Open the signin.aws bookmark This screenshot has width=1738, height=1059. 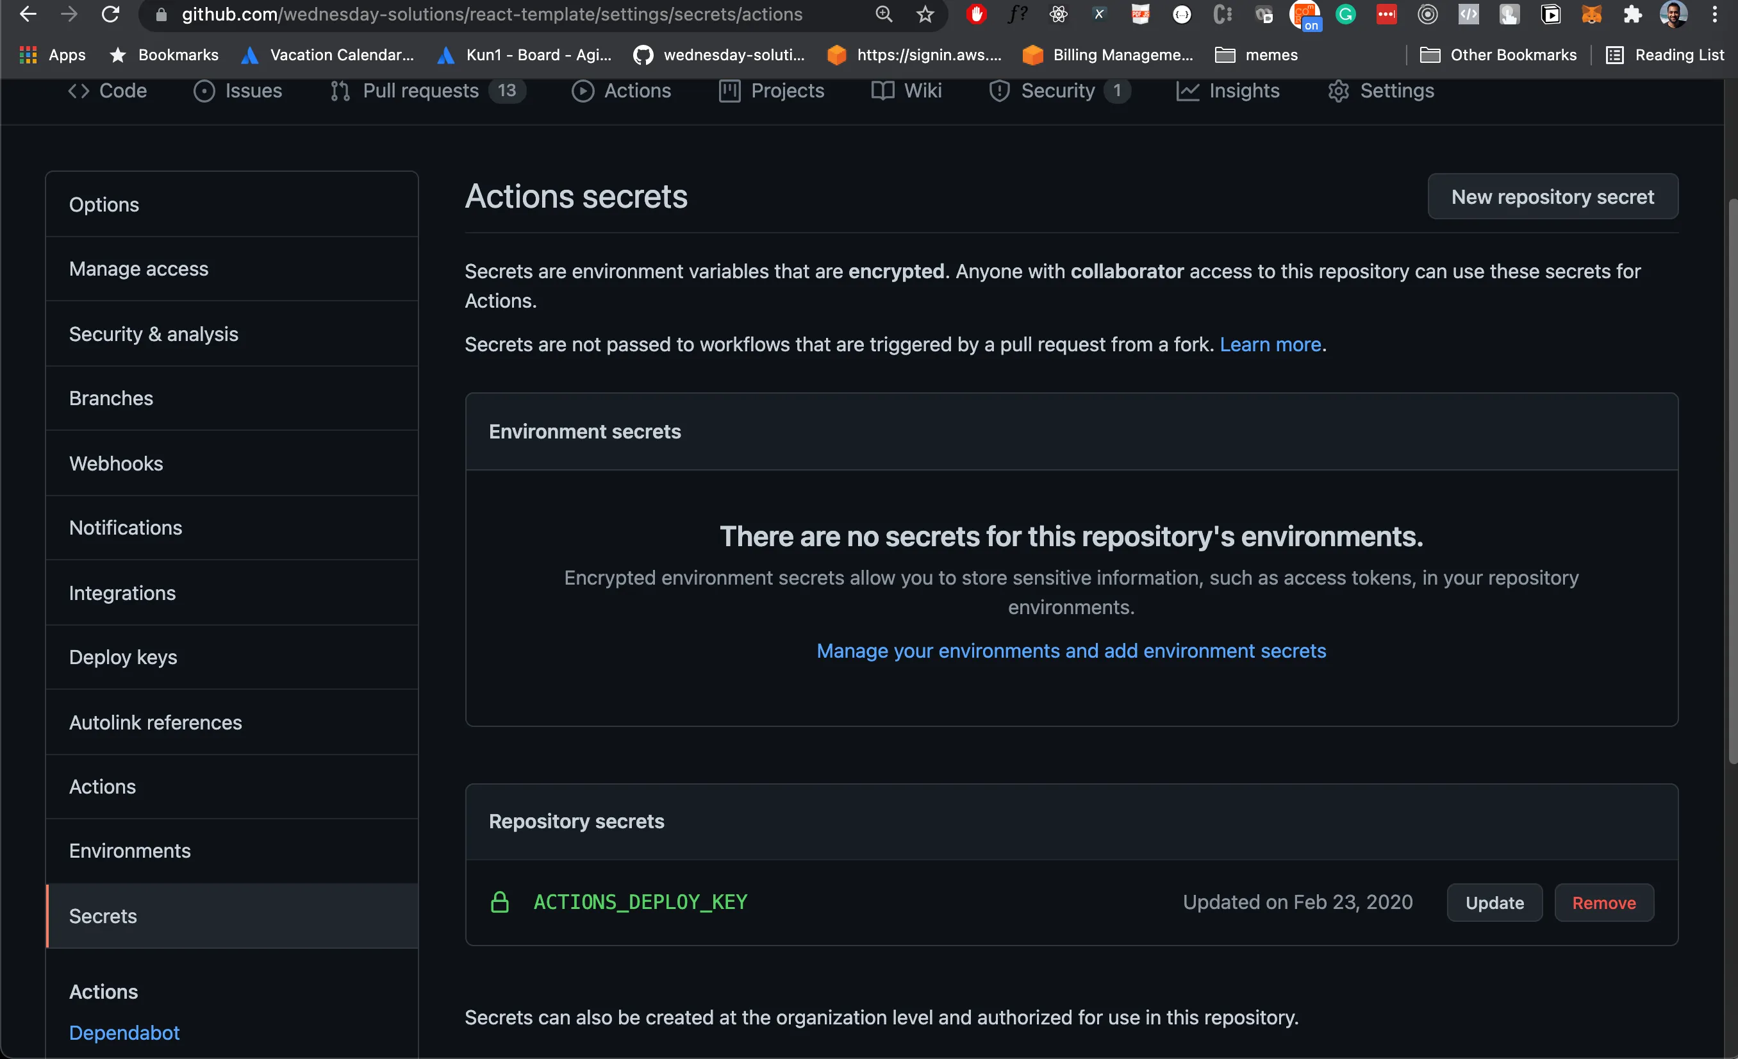(914, 55)
